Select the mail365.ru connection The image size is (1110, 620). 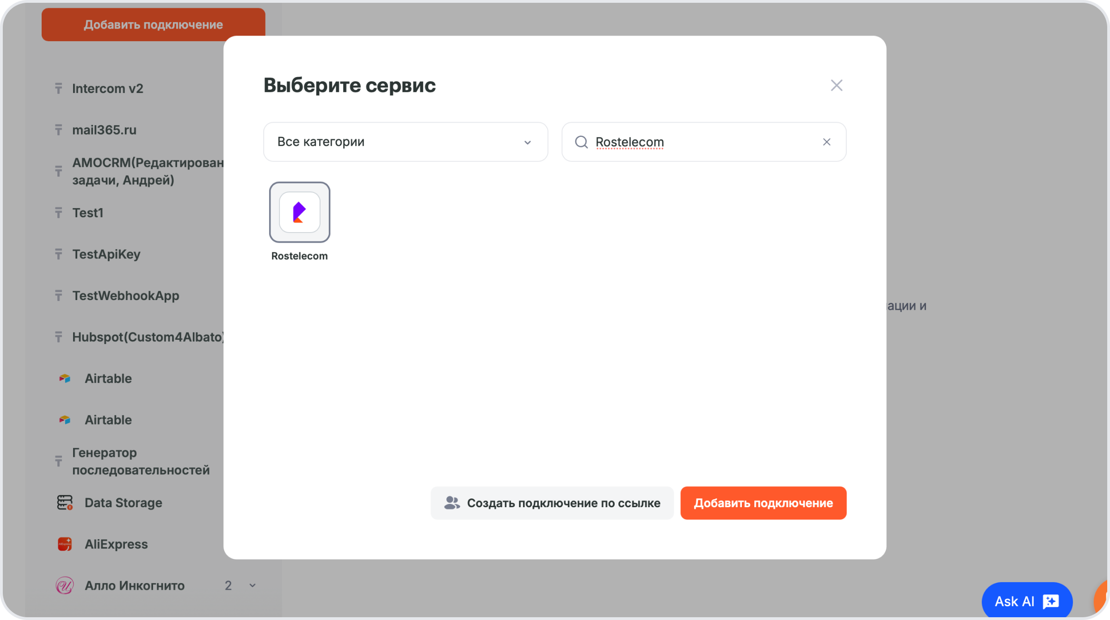(x=104, y=130)
